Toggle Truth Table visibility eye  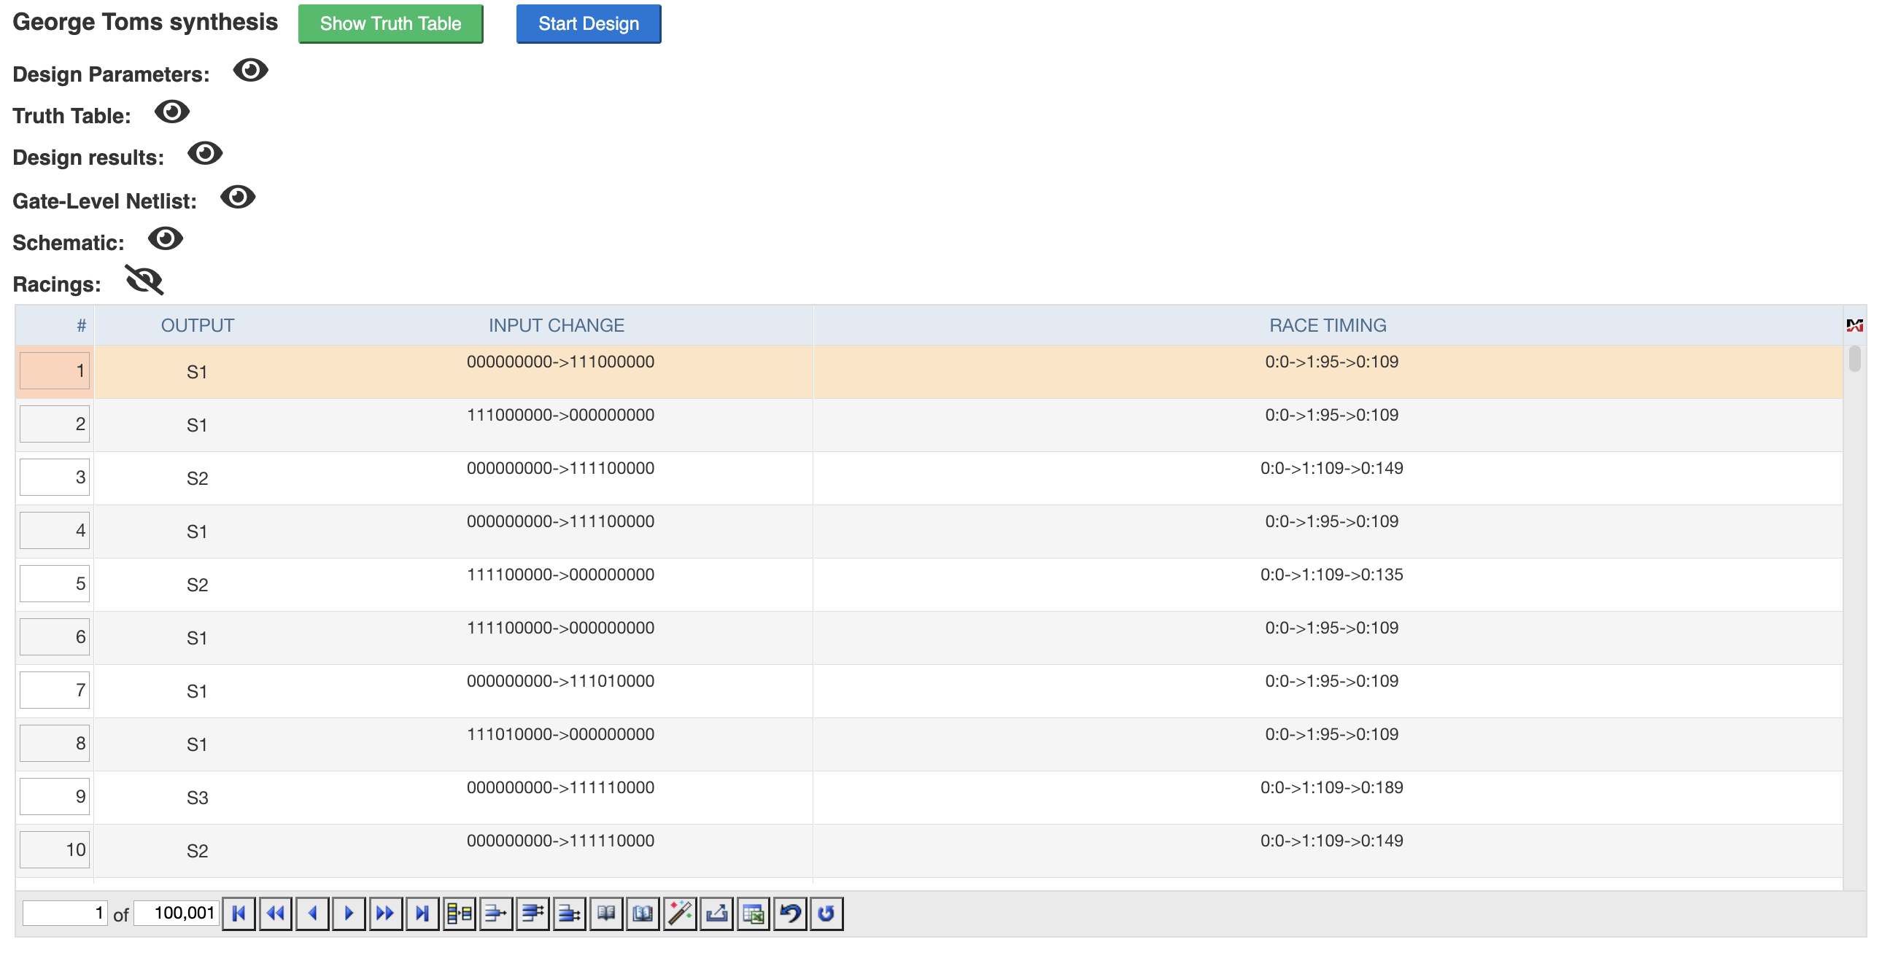(172, 112)
